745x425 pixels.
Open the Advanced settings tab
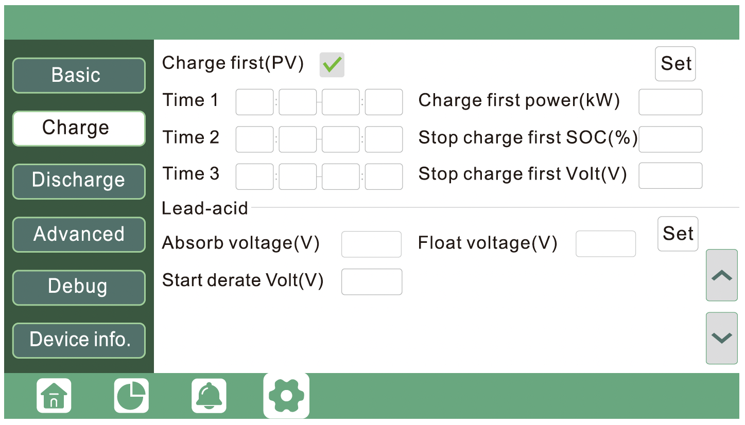coord(78,234)
